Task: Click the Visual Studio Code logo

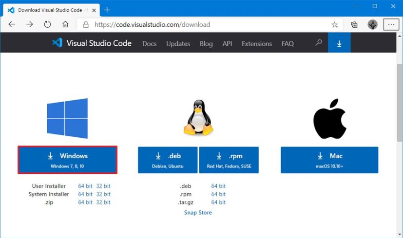Action: click(x=92, y=43)
